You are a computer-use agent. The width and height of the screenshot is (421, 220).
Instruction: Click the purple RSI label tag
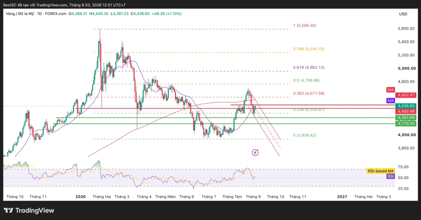point(390,176)
